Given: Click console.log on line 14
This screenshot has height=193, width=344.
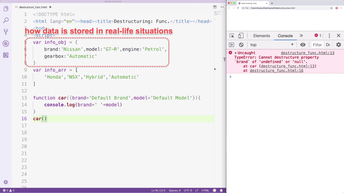Looking at the screenshot, I should [60, 105].
